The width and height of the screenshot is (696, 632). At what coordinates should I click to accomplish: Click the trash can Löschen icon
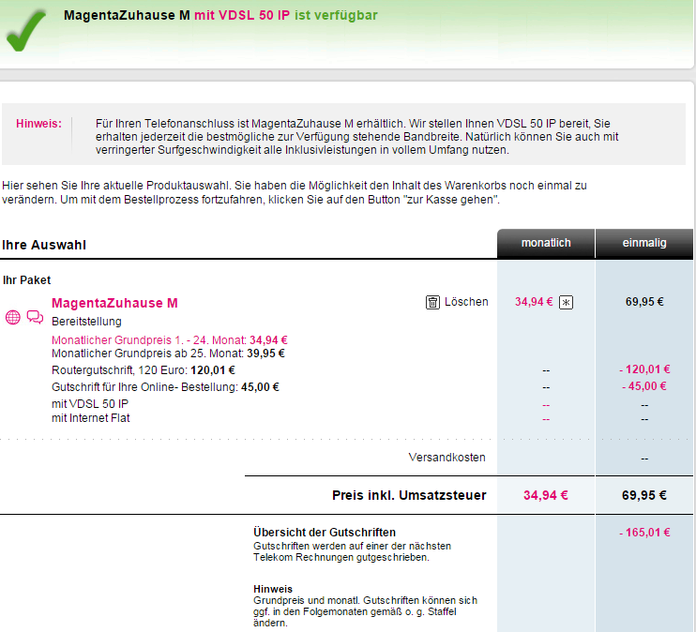tap(432, 302)
